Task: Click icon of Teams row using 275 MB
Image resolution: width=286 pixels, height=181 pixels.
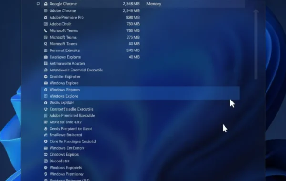Action: 46,37
